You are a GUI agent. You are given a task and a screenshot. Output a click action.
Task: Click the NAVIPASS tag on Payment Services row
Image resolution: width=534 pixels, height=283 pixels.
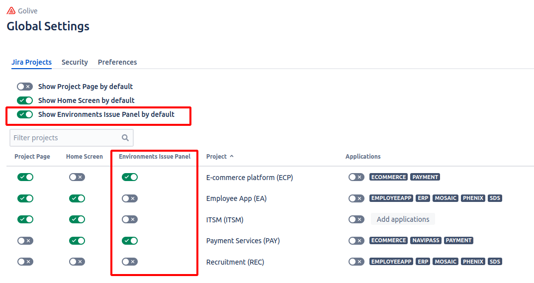[426, 240]
